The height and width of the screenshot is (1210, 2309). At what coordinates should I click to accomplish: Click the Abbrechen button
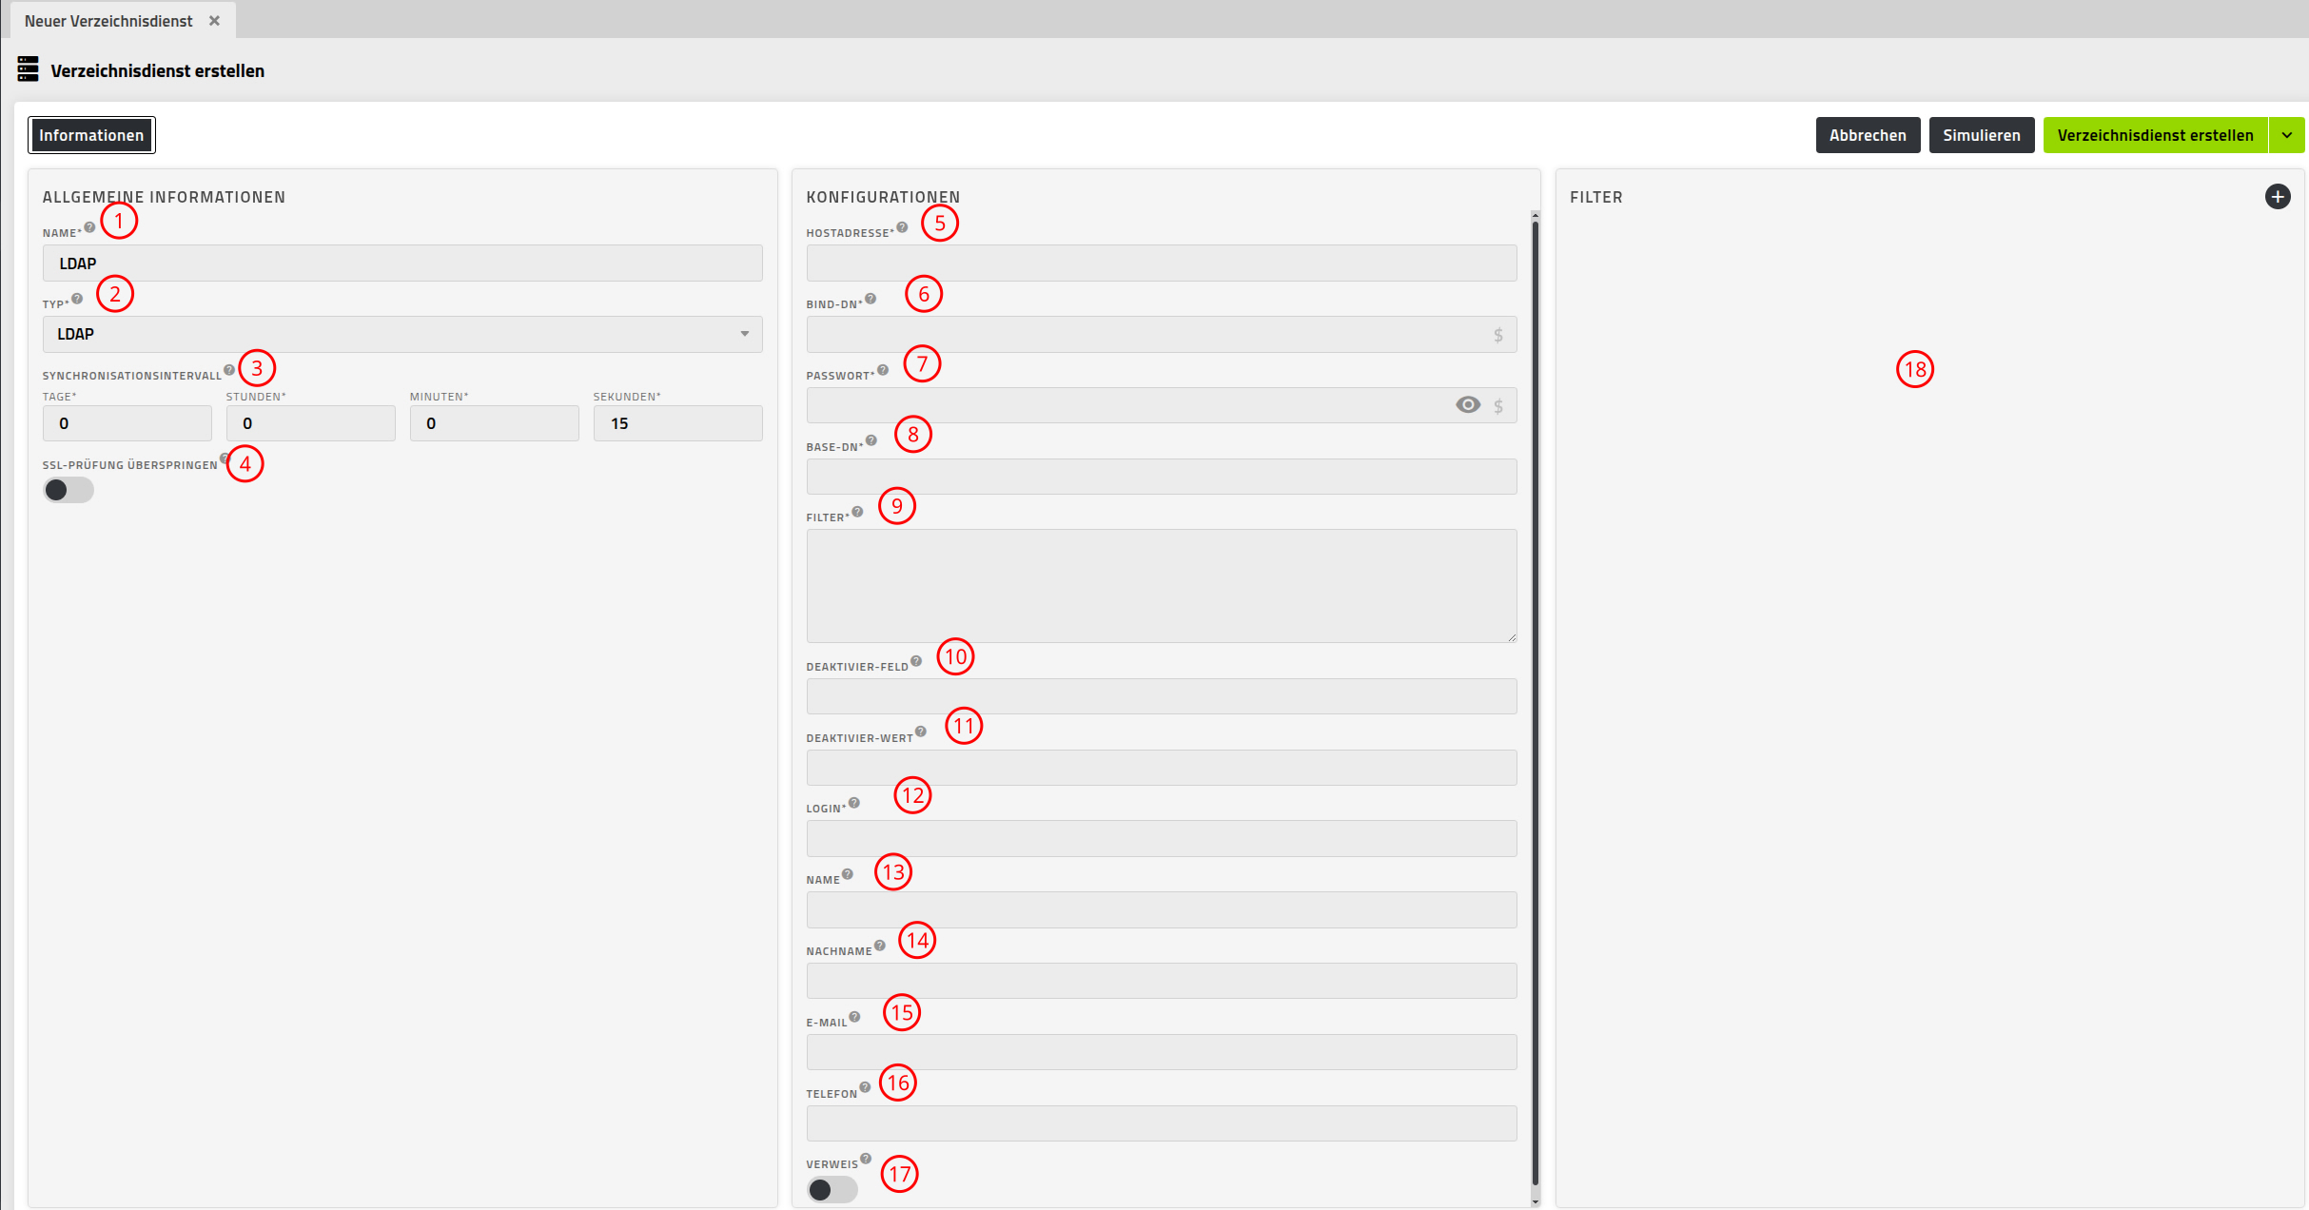pyautogui.click(x=1868, y=135)
